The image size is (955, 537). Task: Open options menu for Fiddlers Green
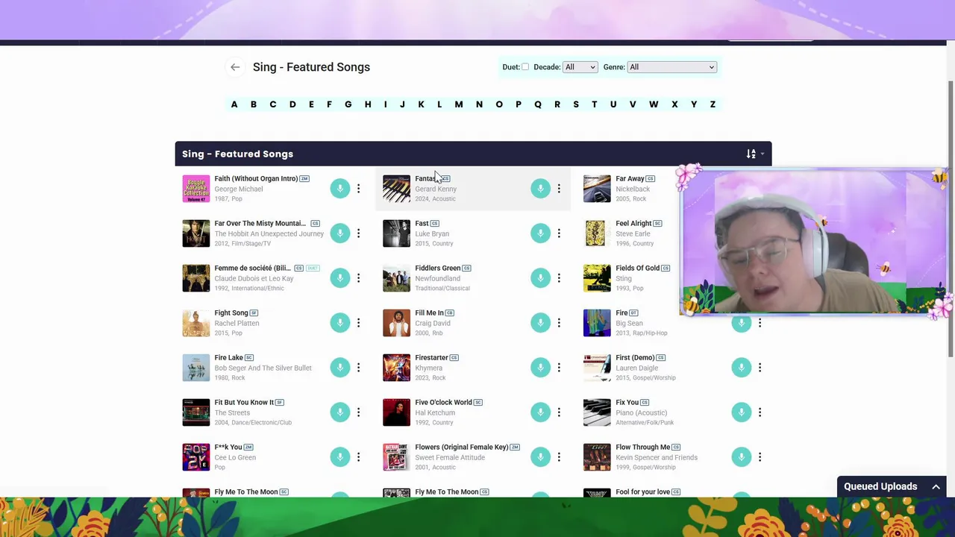559,278
